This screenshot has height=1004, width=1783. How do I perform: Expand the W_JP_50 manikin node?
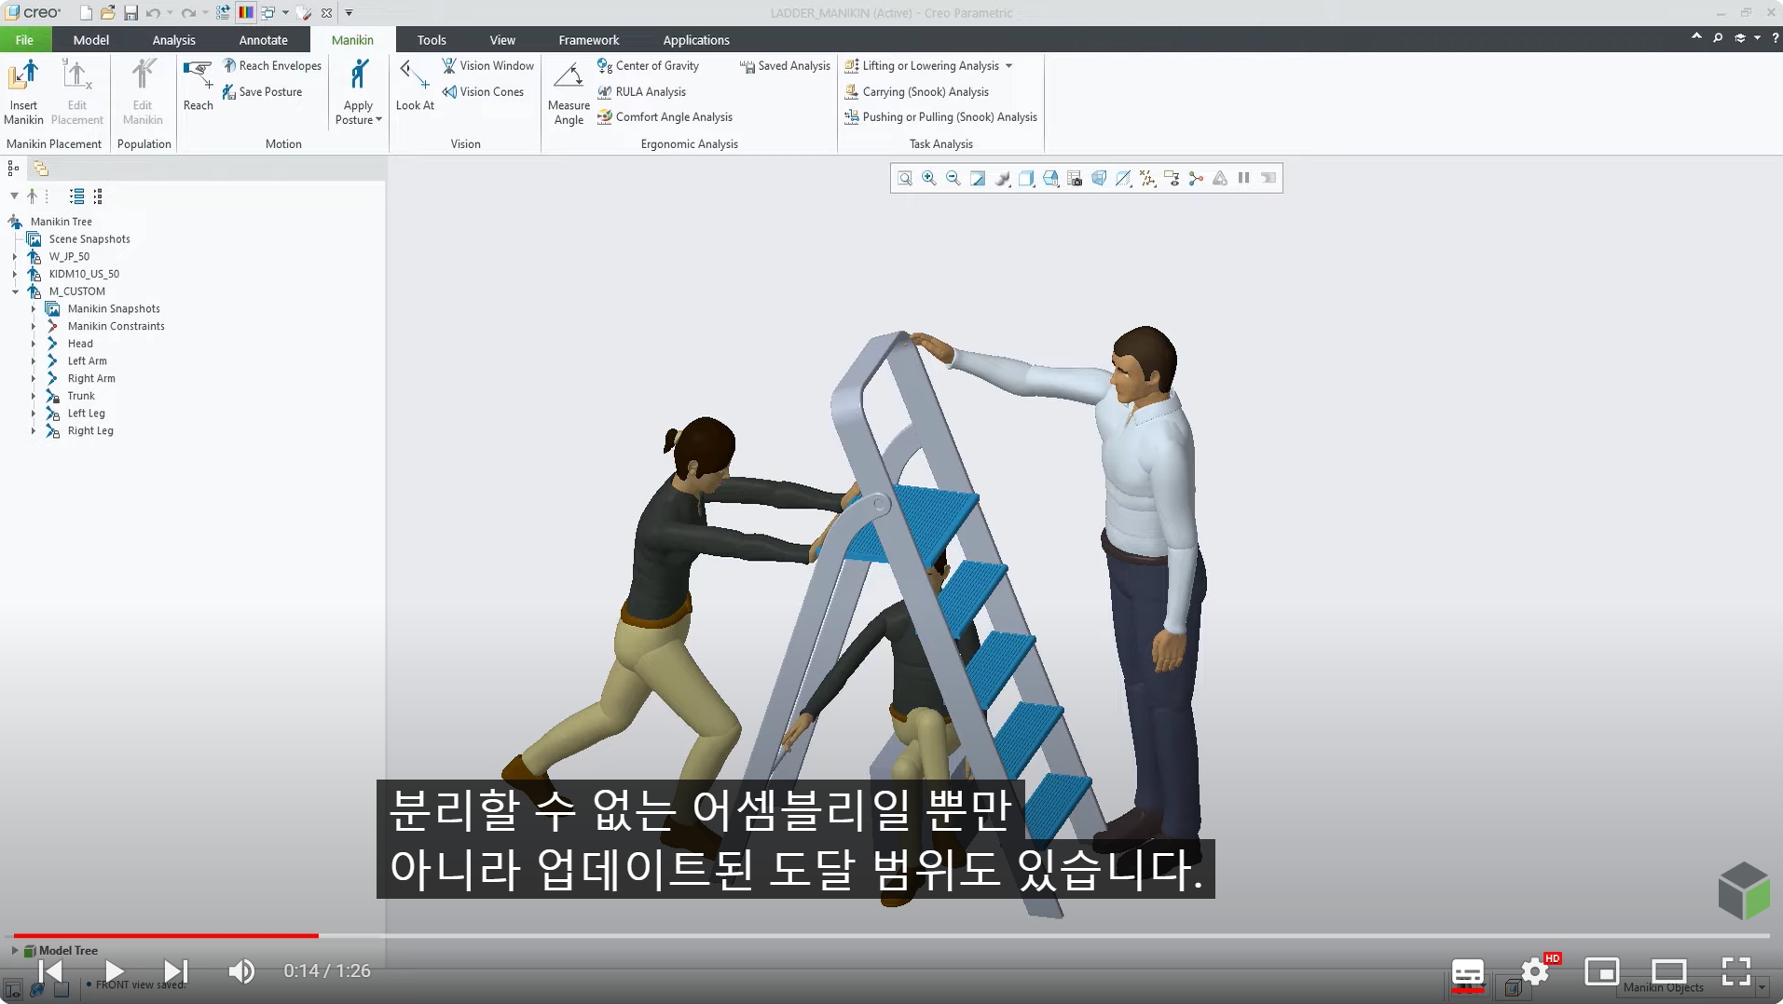pos(14,257)
